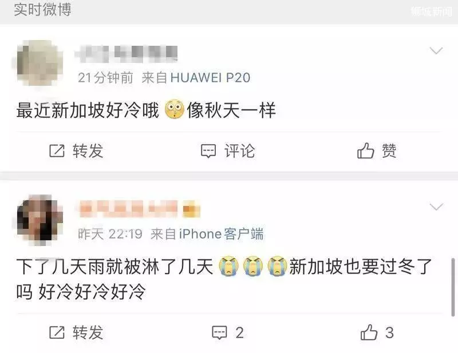Like the first post via thumbs-up icon
The image size is (458, 353).
point(365,150)
